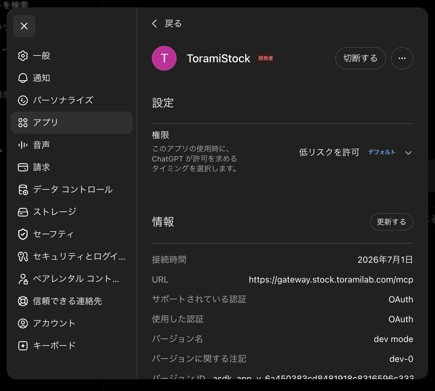
Task: Click the 切断する disconnect button
Action: coord(360,58)
